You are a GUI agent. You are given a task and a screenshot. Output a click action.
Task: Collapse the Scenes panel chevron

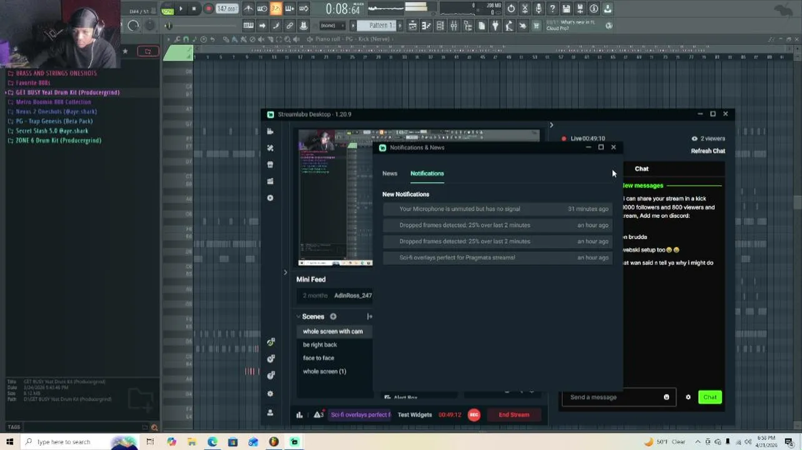click(x=299, y=317)
